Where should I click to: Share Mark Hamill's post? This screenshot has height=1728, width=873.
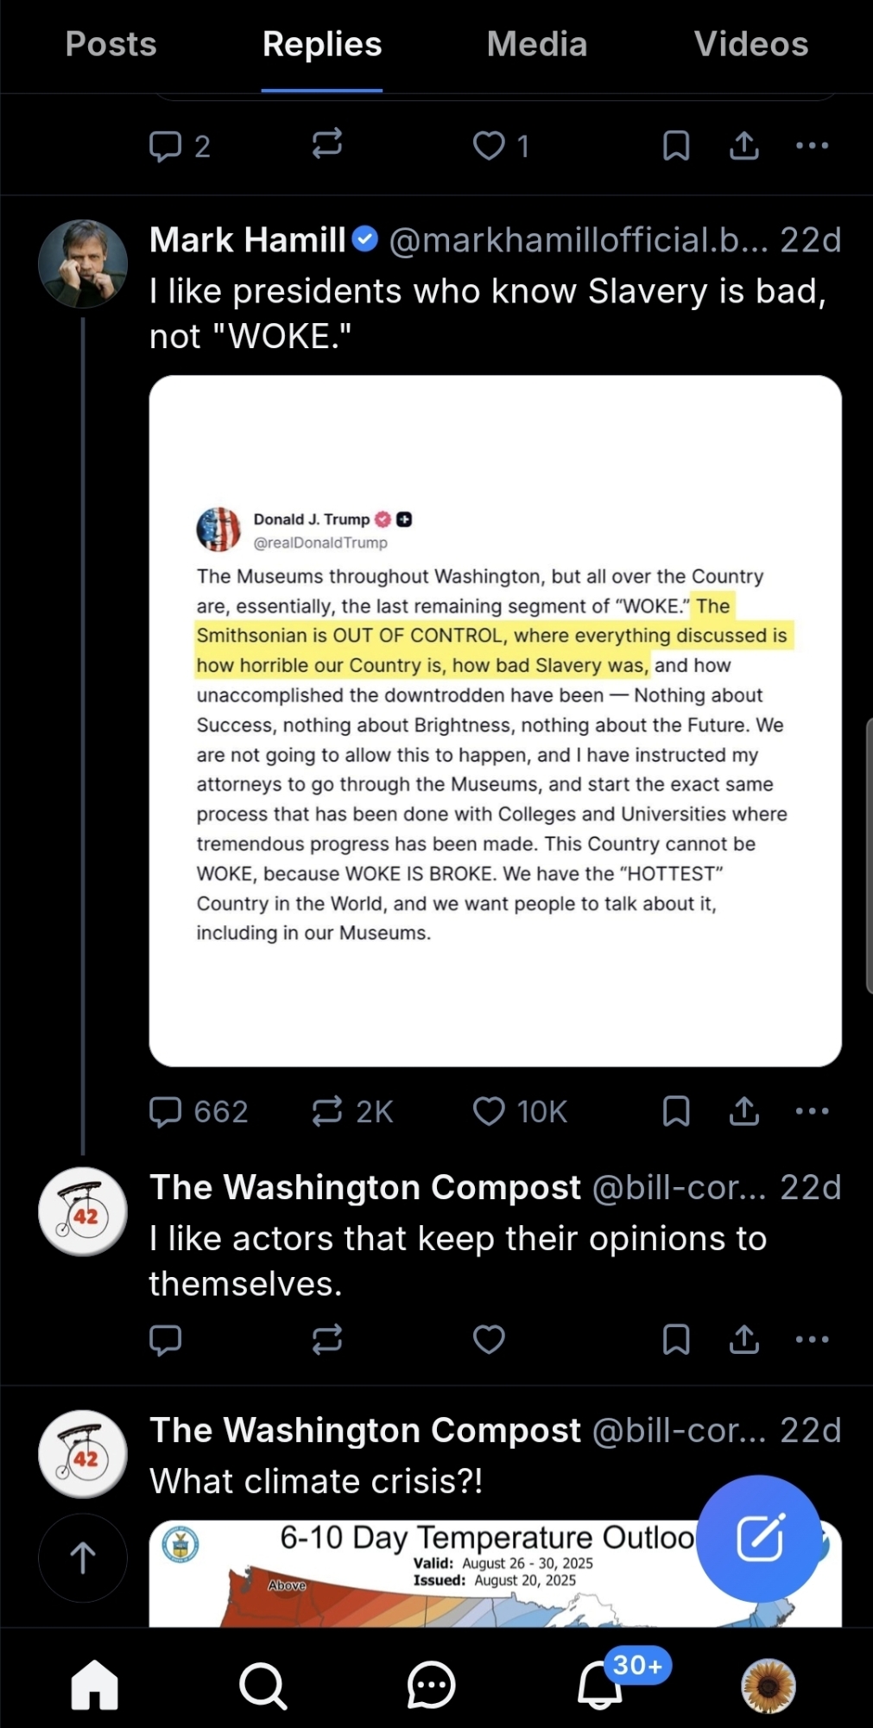click(743, 1111)
